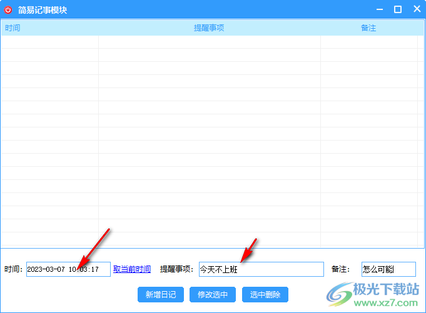This screenshot has width=426, height=313.
Task: Select the first empty row under 提醒事项 column
Action: pyautogui.click(x=209, y=42)
